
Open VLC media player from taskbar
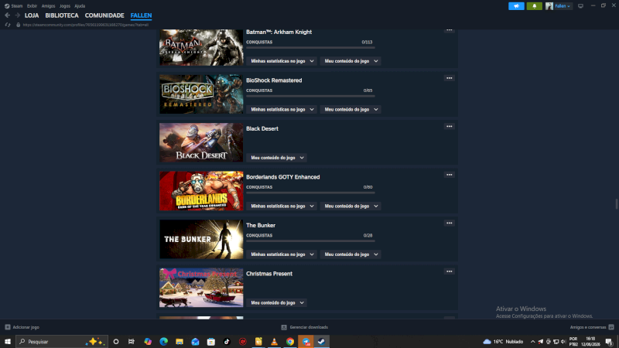[274, 342]
